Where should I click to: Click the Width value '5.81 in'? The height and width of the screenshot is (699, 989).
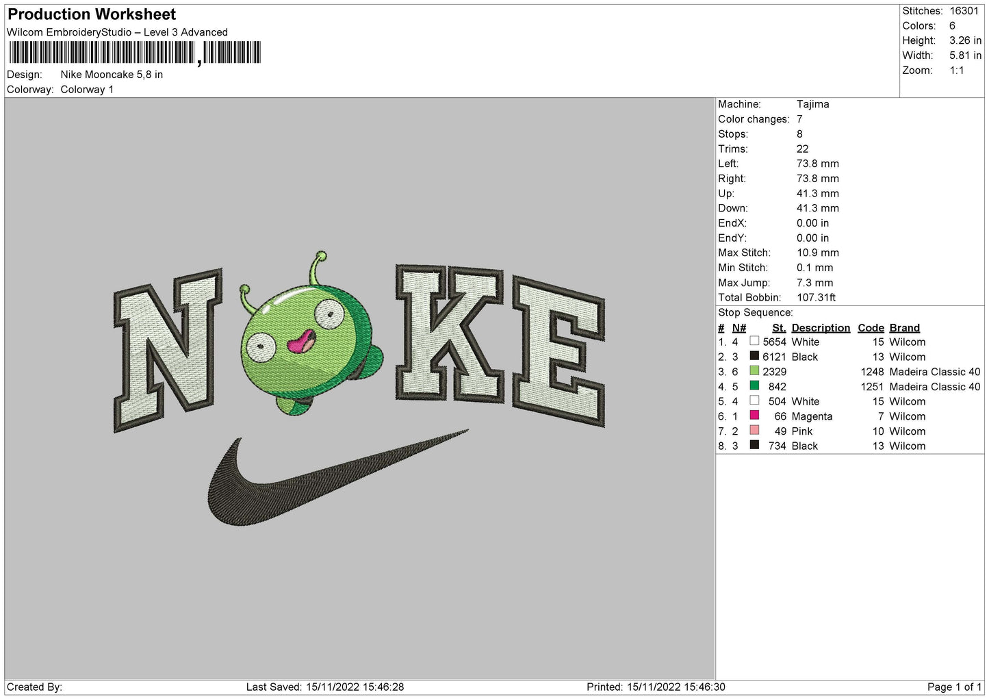[x=965, y=55]
